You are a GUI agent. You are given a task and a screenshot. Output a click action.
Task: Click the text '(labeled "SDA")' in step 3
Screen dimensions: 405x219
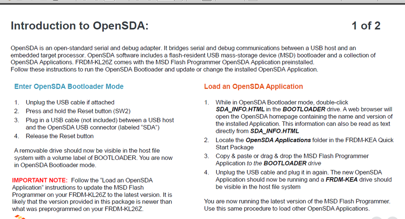pos(139,128)
